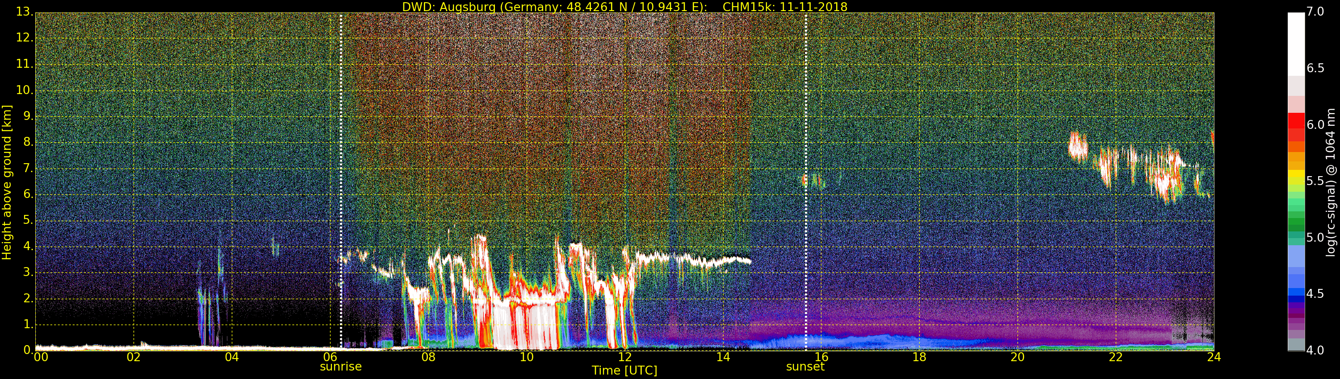Pick the red 6.0 band on the colorbar

1296,124
